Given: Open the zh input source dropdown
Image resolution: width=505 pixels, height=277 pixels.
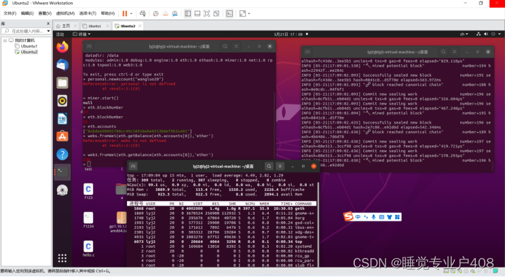Looking at the screenshot, I should [x=464, y=34].
